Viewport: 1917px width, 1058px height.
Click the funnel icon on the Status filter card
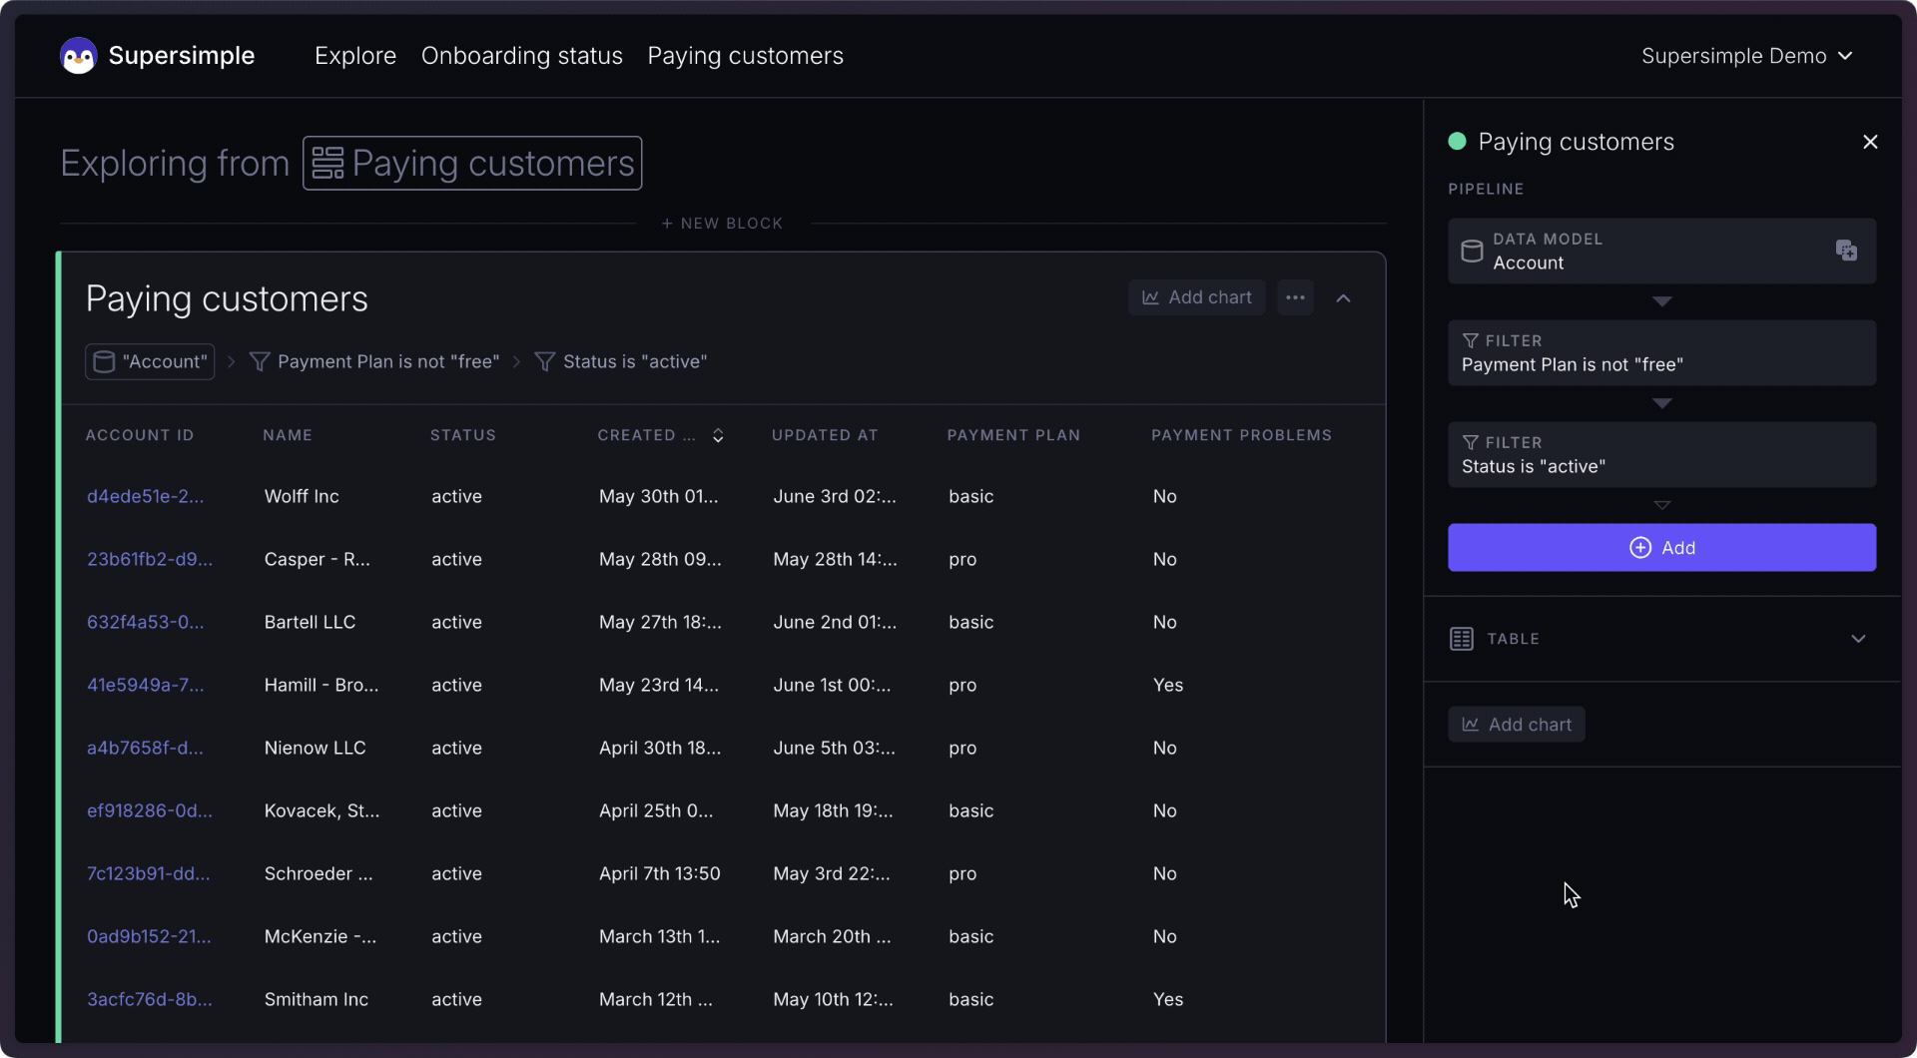click(1470, 442)
